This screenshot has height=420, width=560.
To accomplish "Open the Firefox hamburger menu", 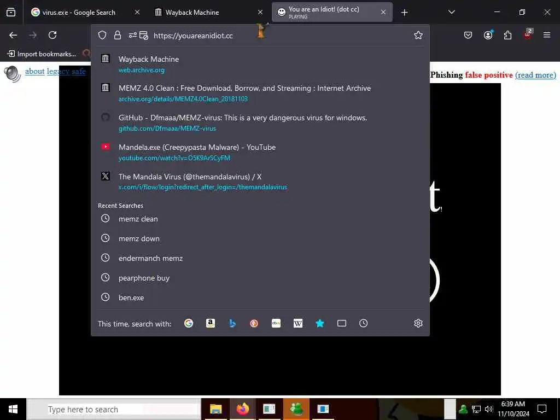I will coord(547,35).
